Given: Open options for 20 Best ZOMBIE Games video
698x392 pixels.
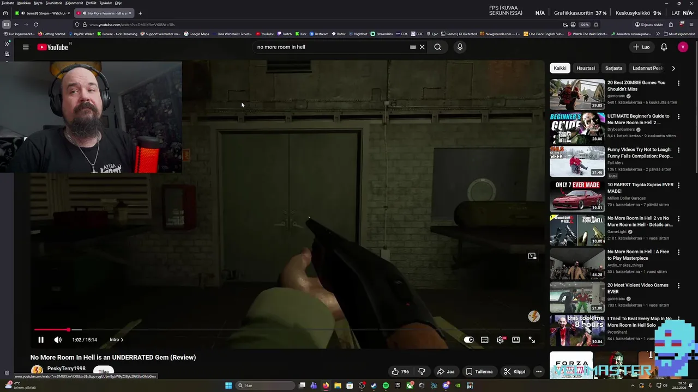Looking at the screenshot, I should (x=678, y=83).
